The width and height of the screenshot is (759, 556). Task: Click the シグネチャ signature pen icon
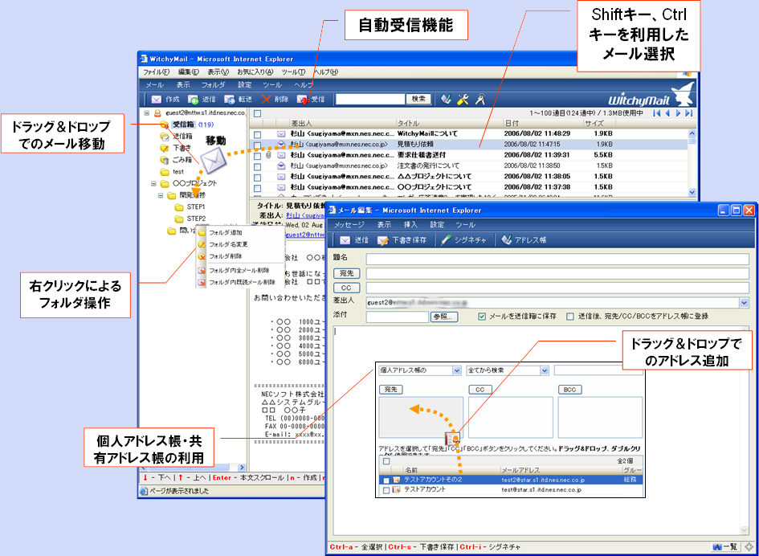[446, 239]
